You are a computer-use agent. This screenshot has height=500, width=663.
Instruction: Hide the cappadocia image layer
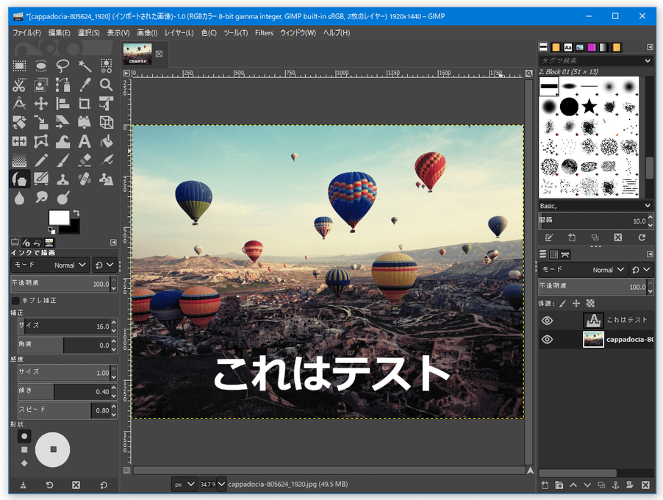point(547,339)
